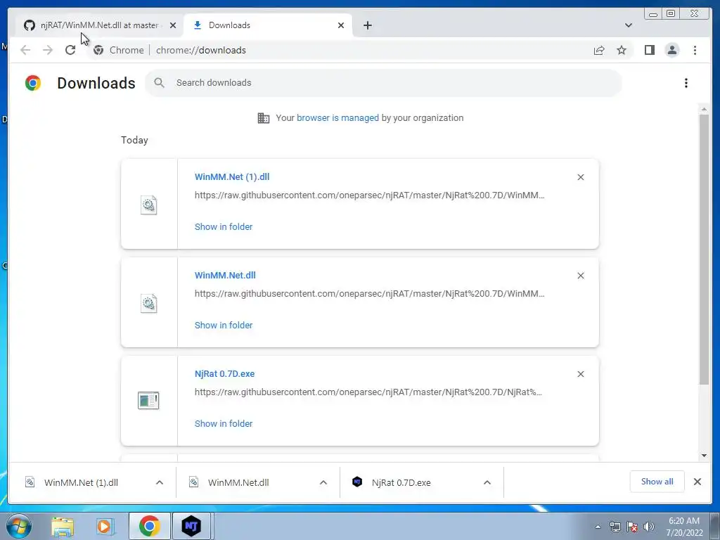This screenshot has height=540, width=720.
Task: Go forward with the forward arrow
Action: click(x=48, y=50)
